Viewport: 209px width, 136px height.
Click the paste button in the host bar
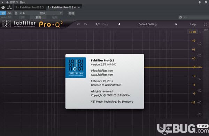pos(55,17)
